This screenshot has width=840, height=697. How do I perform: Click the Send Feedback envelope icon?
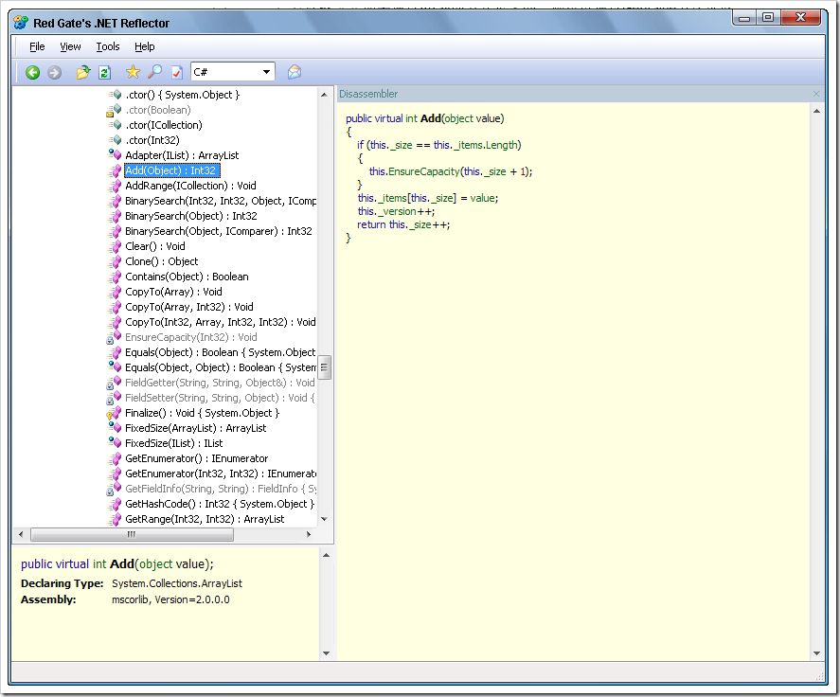point(295,72)
